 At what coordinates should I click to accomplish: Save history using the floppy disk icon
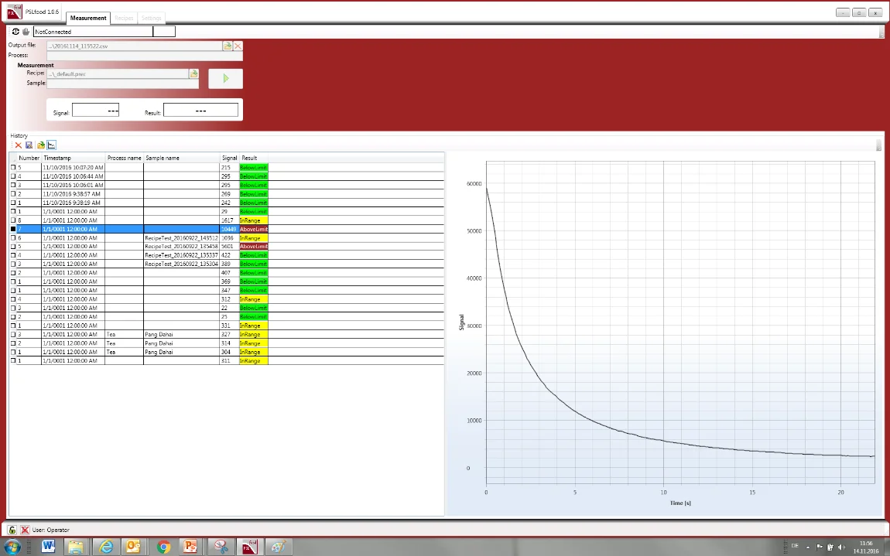[x=29, y=145]
